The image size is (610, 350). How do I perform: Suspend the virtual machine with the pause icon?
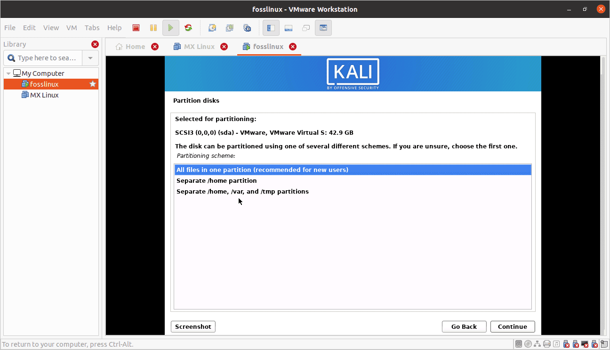point(153,28)
